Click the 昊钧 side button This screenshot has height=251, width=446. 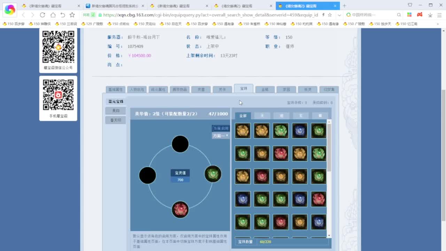click(115, 111)
